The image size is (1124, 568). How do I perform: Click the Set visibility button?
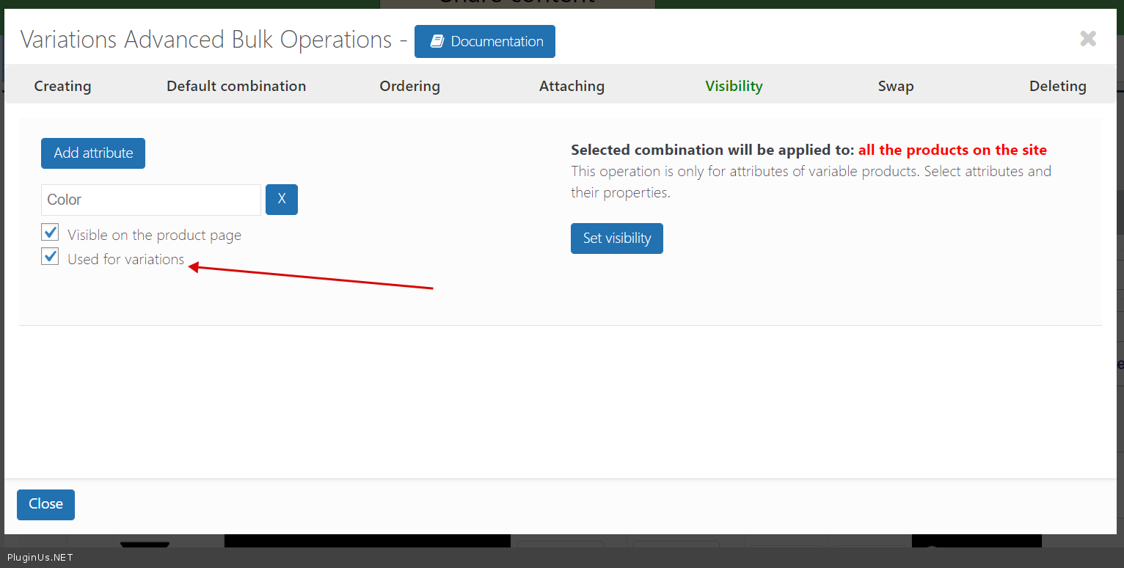616,239
